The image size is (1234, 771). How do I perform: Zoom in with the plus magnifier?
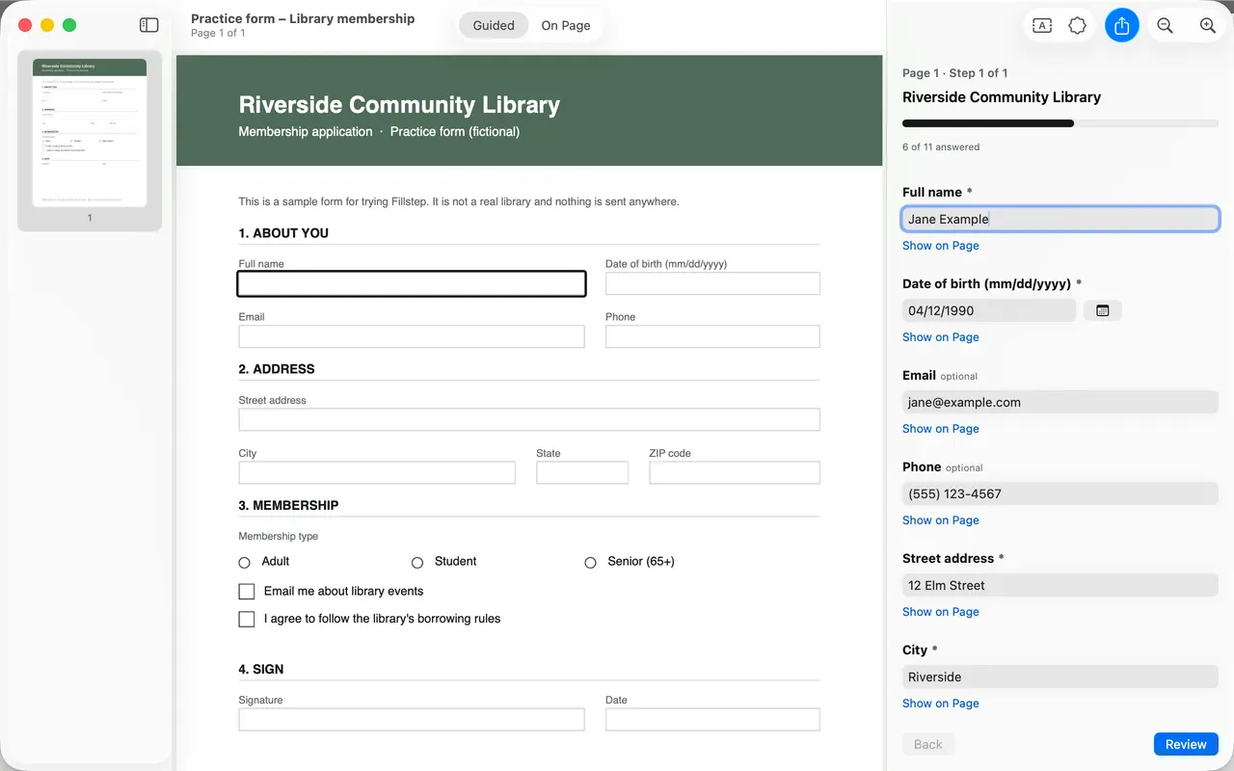(1208, 26)
